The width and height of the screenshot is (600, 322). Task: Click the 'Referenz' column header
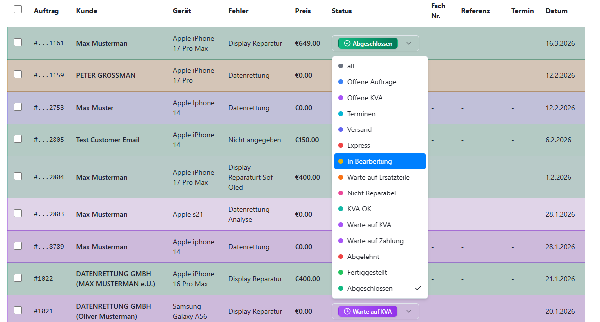[475, 11]
